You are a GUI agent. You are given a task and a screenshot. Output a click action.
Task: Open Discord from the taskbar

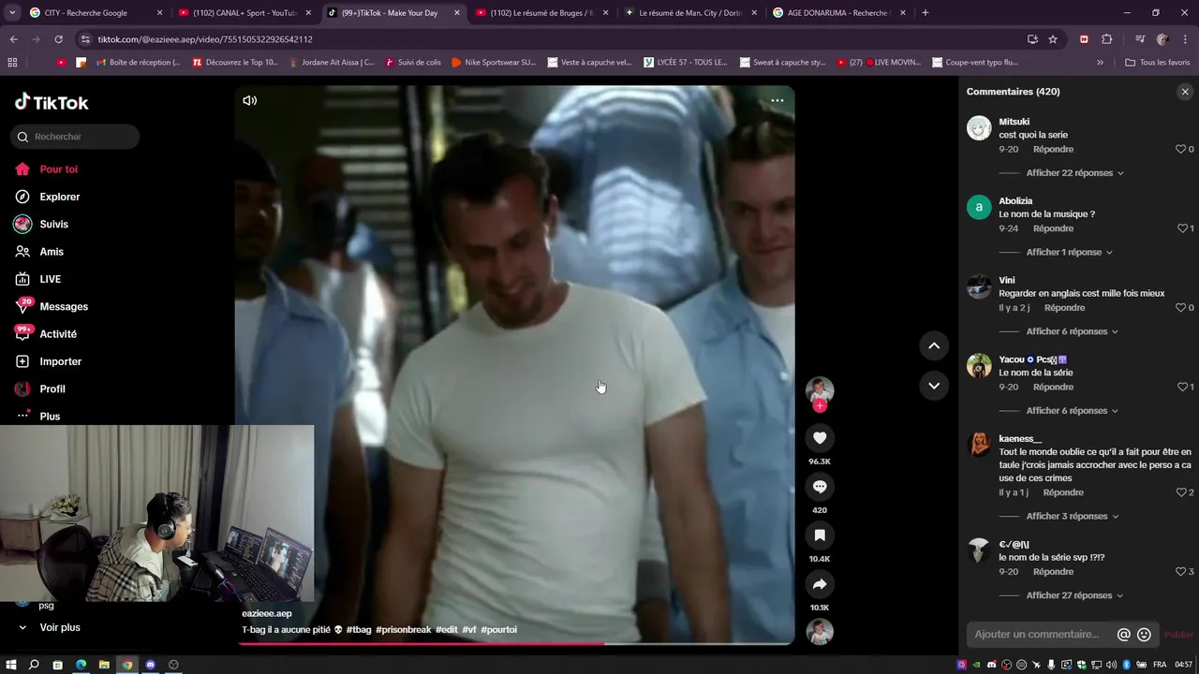pos(150,665)
